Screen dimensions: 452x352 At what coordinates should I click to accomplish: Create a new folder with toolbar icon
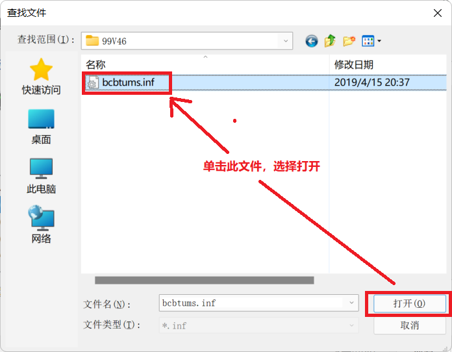click(349, 41)
